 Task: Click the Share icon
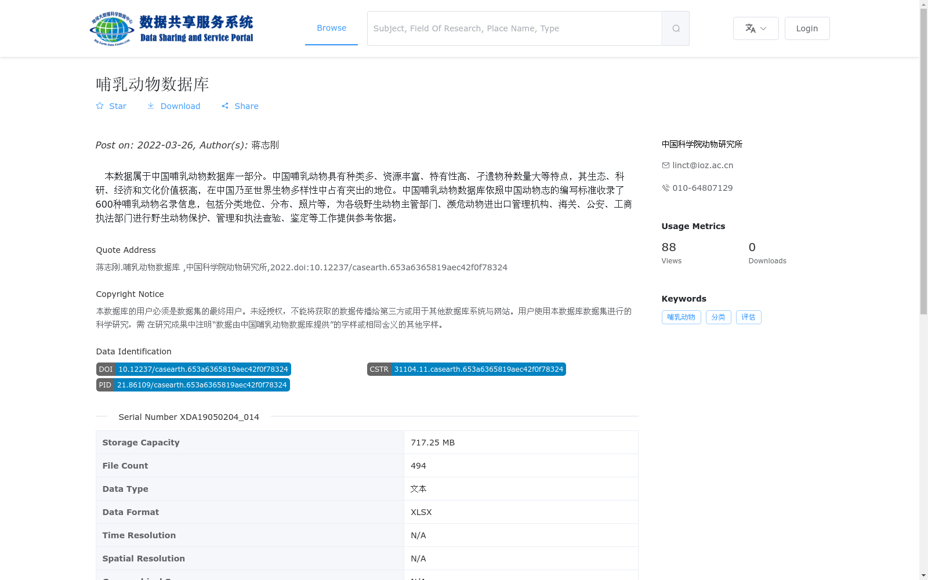click(225, 106)
